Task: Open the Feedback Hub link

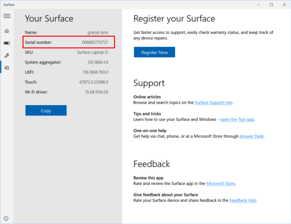Action: (243, 201)
